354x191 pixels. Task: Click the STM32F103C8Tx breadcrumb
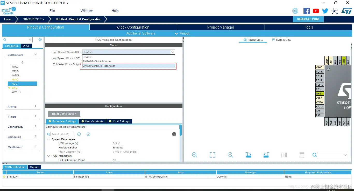33,19
